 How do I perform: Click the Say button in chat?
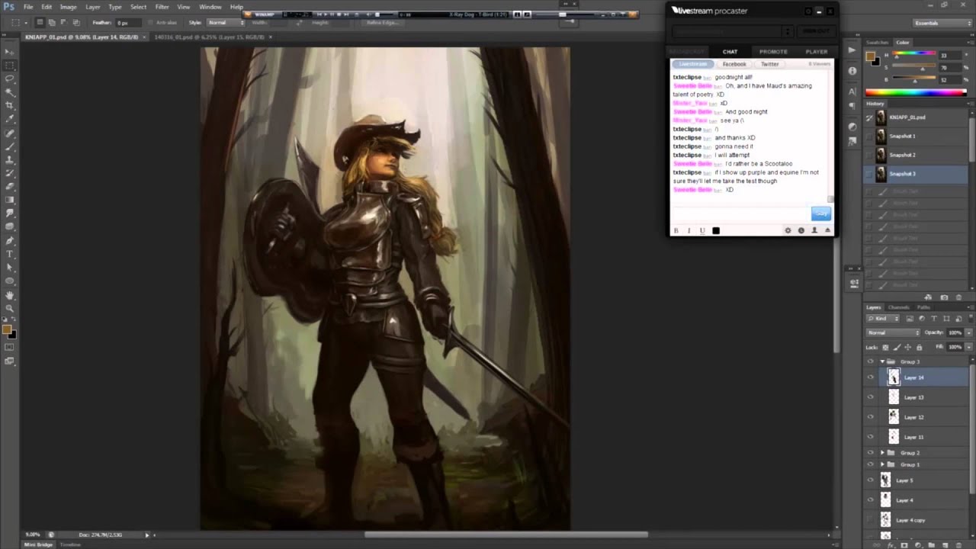(x=820, y=213)
